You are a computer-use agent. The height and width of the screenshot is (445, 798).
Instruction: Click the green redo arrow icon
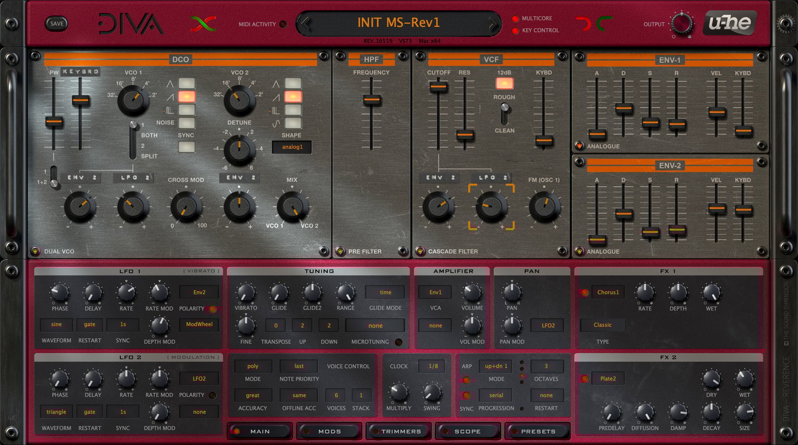pos(604,24)
